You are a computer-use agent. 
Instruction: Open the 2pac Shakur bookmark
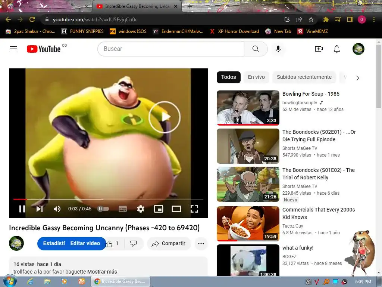click(31, 31)
